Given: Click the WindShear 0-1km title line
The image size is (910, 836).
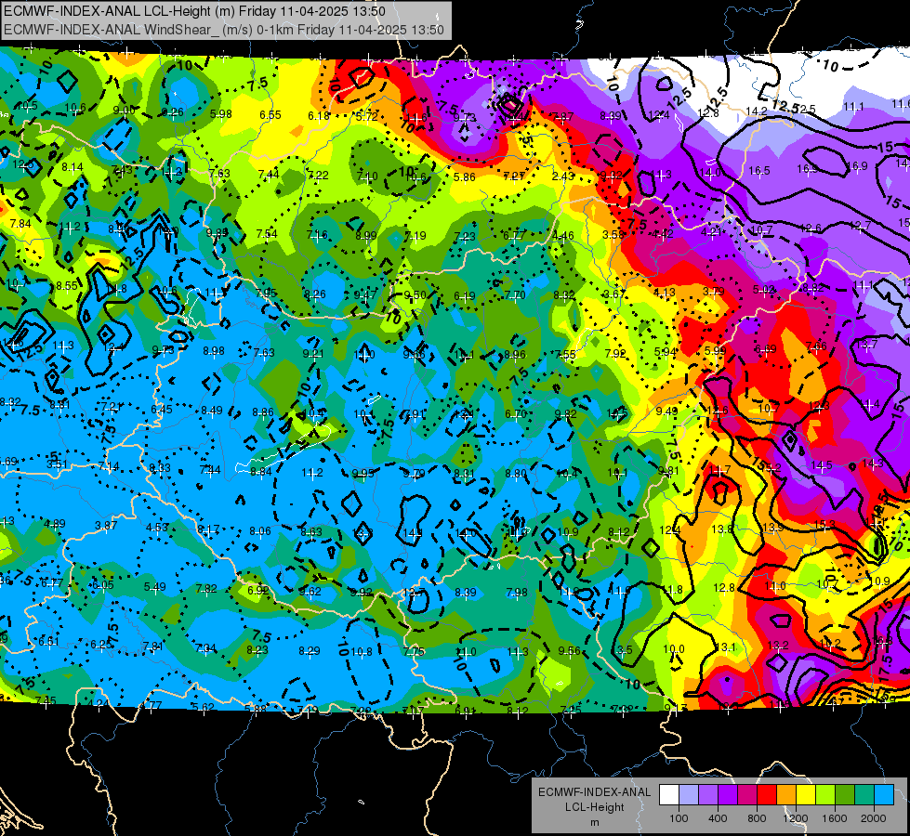Looking at the screenshot, I should (223, 30).
